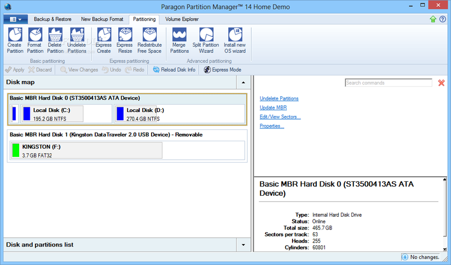Select the KINGSTON (F:) partition block
Viewport: 451px width, 265px height.
pyautogui.click(x=86, y=150)
